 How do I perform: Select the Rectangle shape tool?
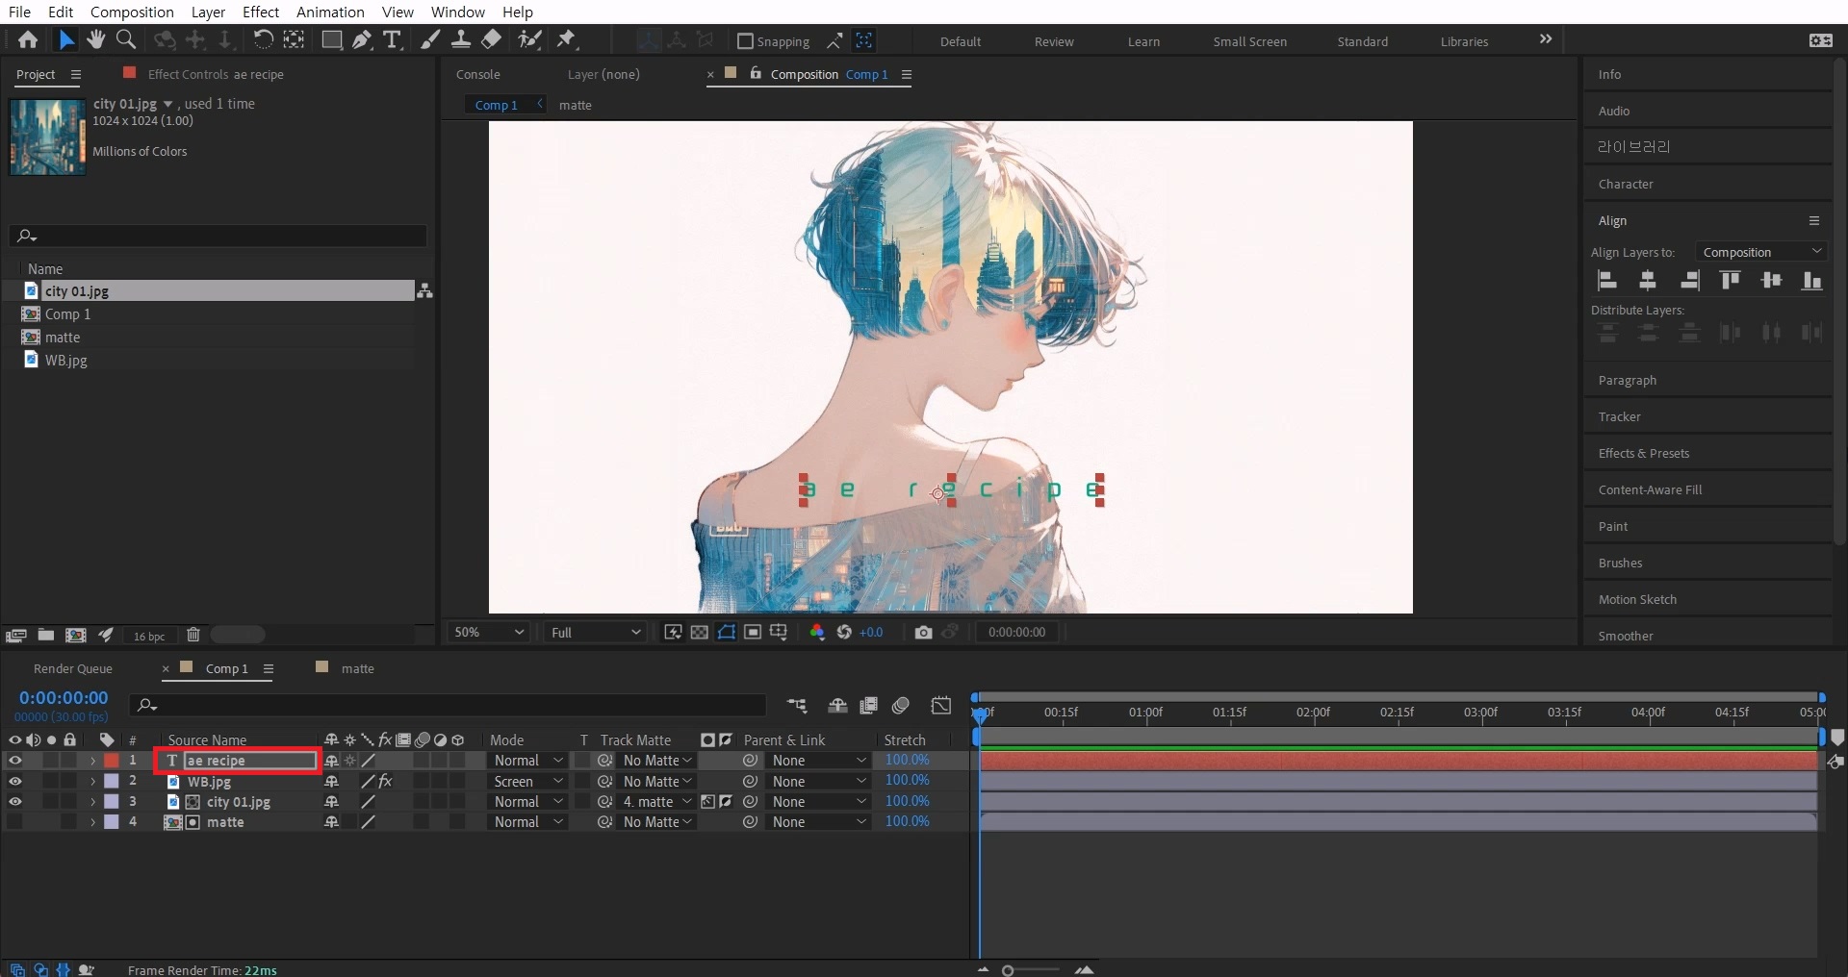331,39
